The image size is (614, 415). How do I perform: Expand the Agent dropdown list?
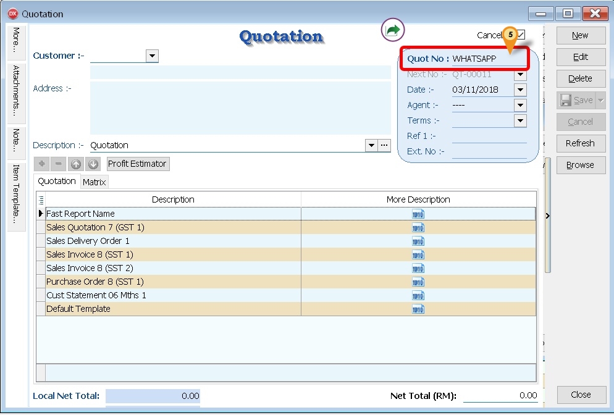(520, 106)
